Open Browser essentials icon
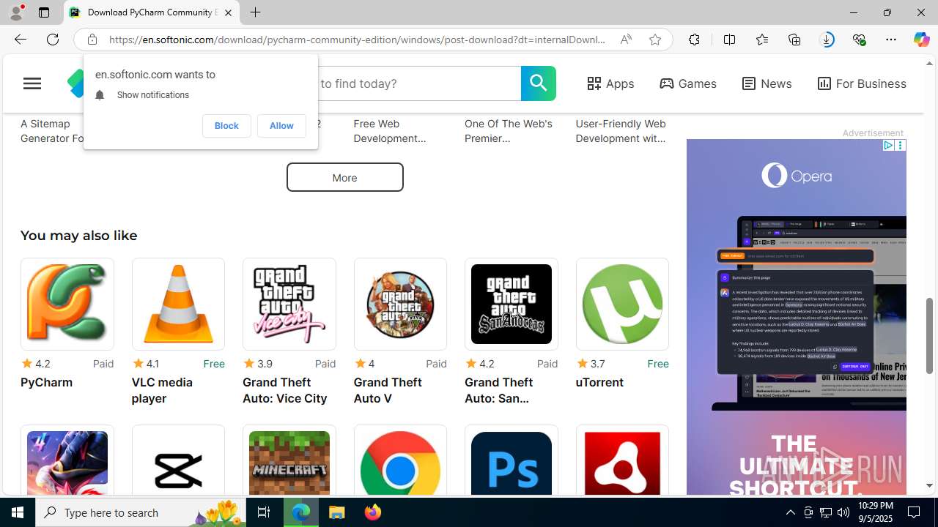The image size is (938, 527). click(x=859, y=40)
